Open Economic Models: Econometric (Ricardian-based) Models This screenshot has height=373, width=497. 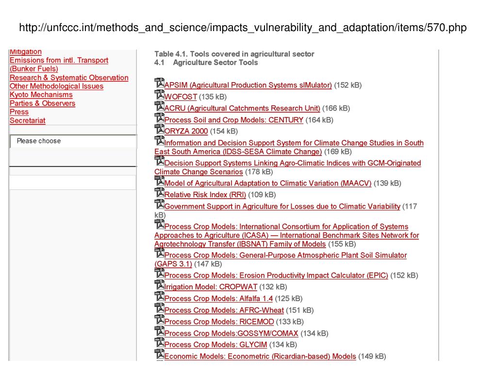coord(260,356)
